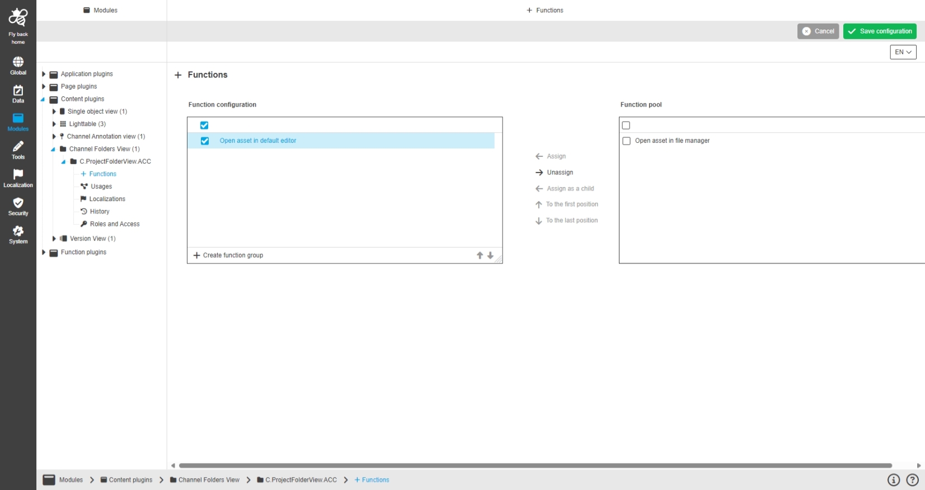Click the Channel Folders View folder icon in the tree
Image resolution: width=925 pixels, height=490 pixels.
click(x=63, y=149)
